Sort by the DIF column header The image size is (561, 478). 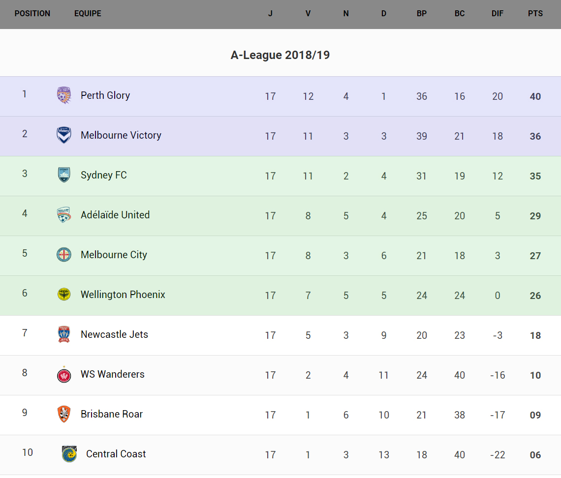pyautogui.click(x=498, y=14)
